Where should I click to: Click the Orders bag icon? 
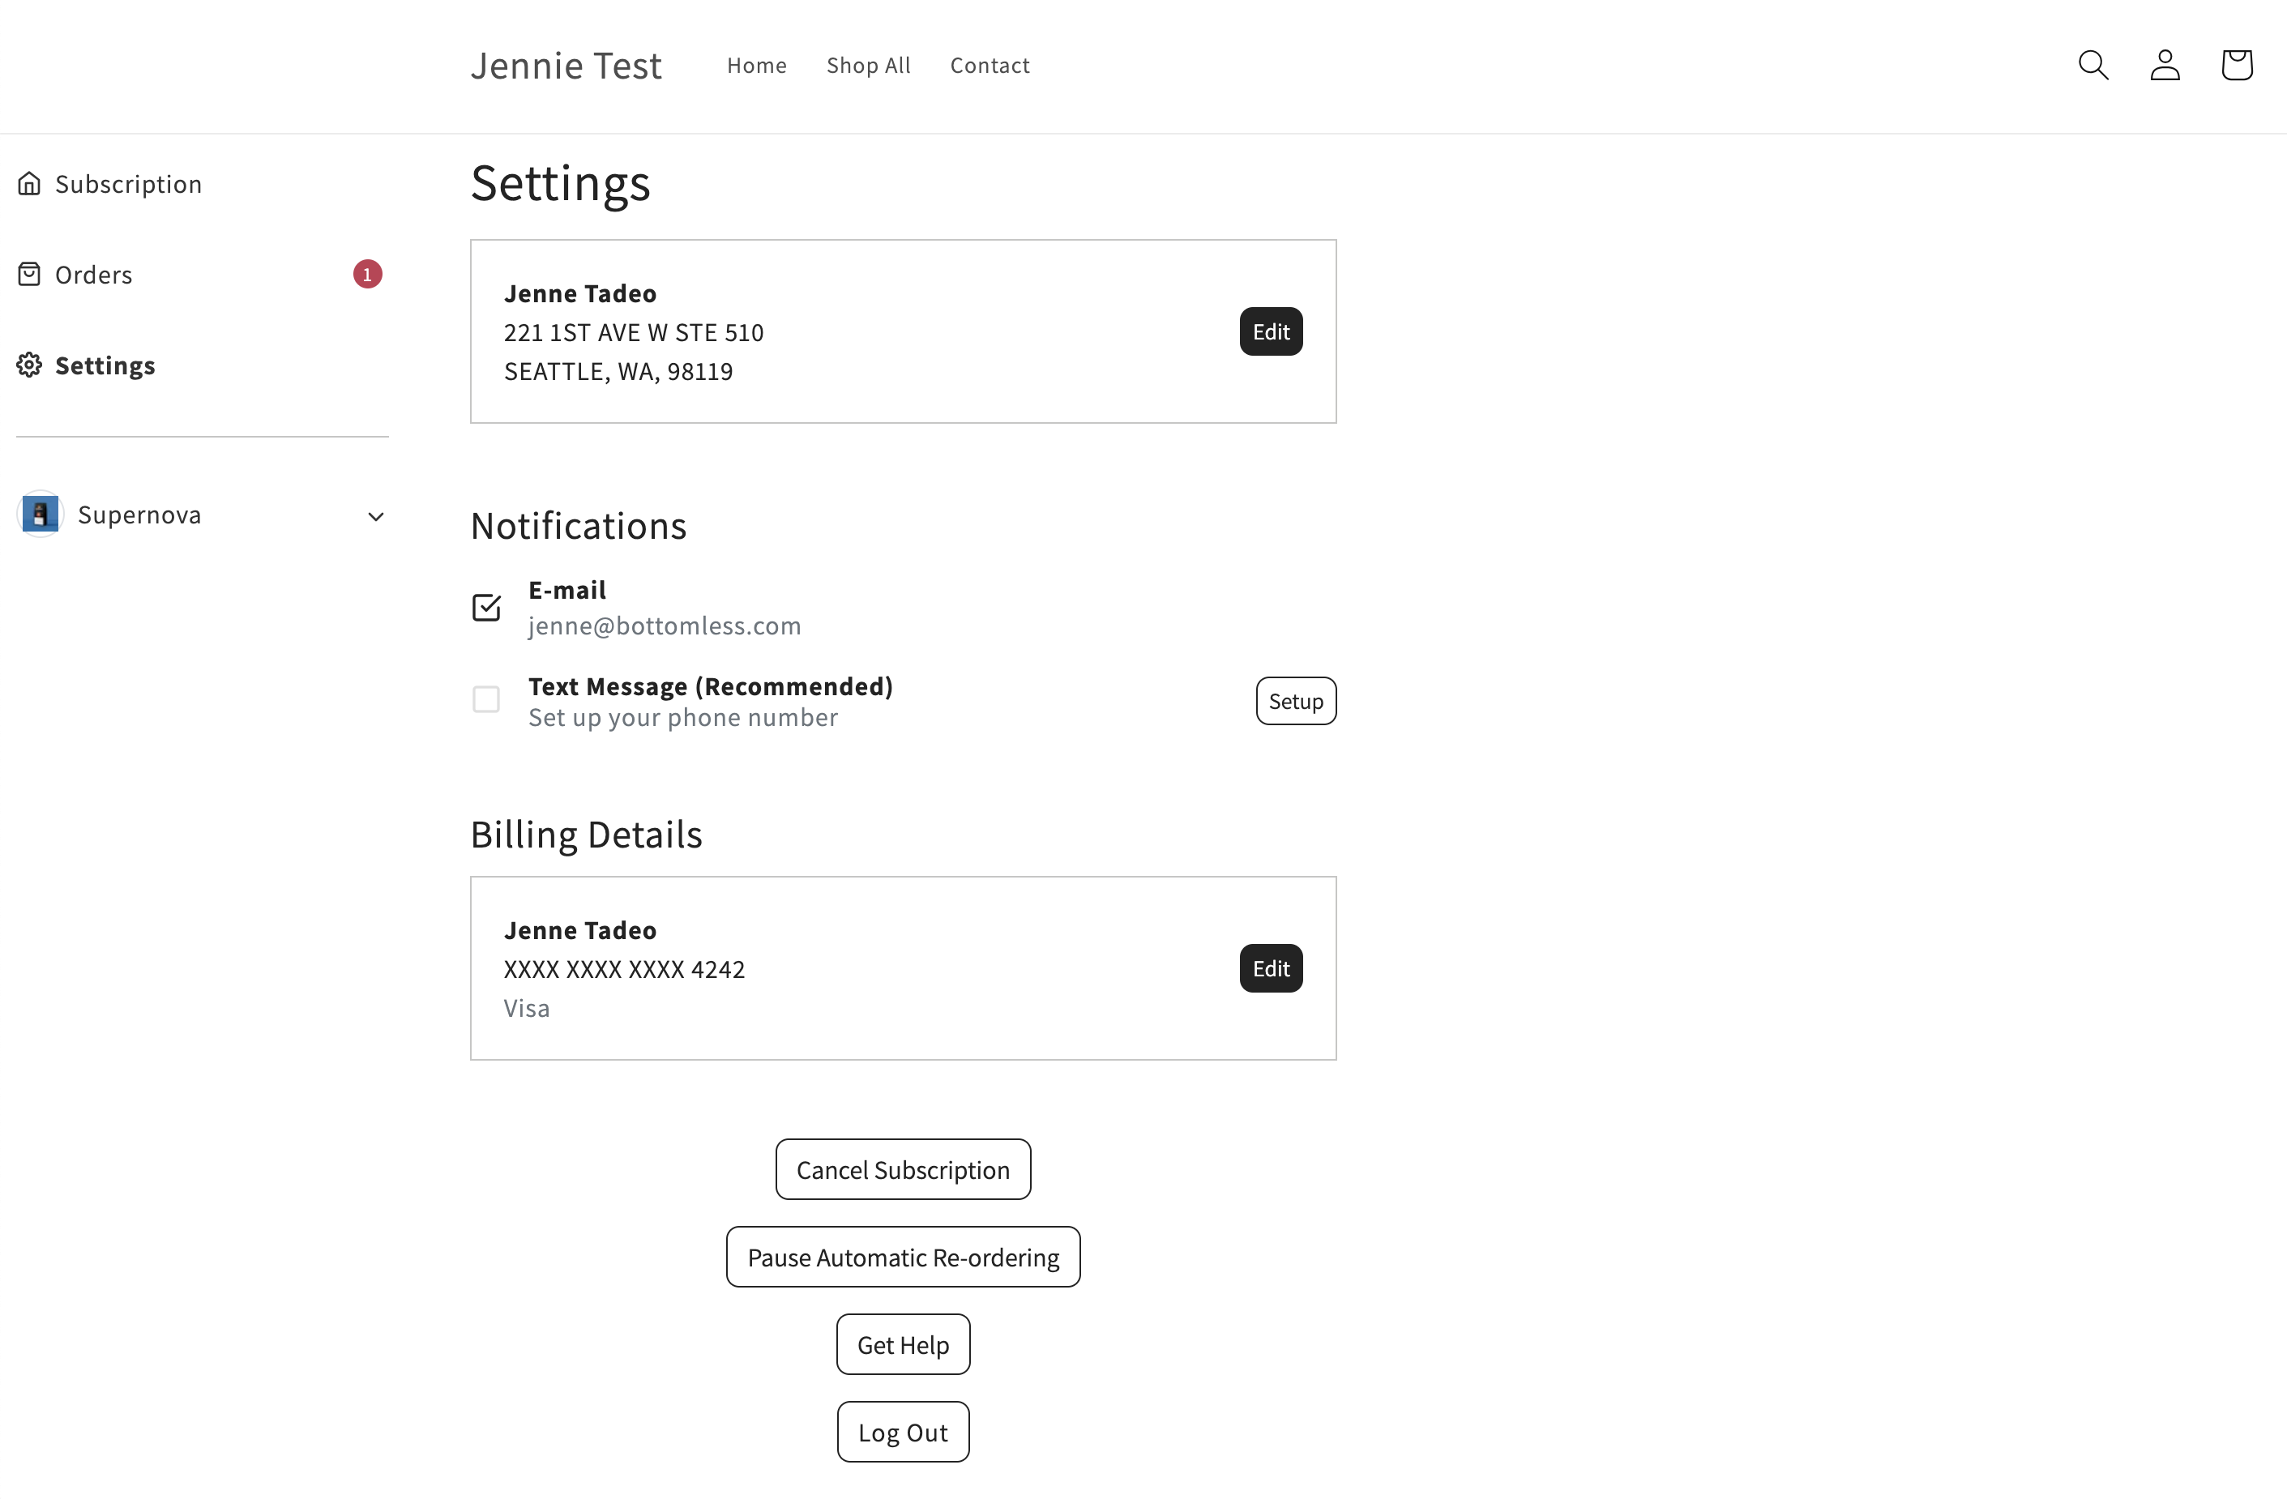click(30, 275)
